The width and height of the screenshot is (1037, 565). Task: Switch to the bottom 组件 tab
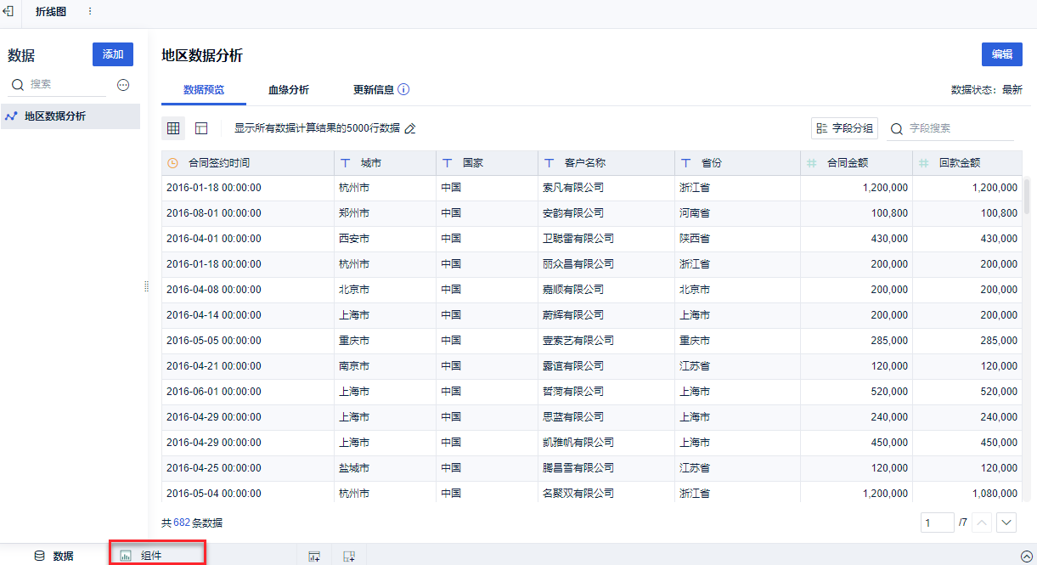coord(157,555)
